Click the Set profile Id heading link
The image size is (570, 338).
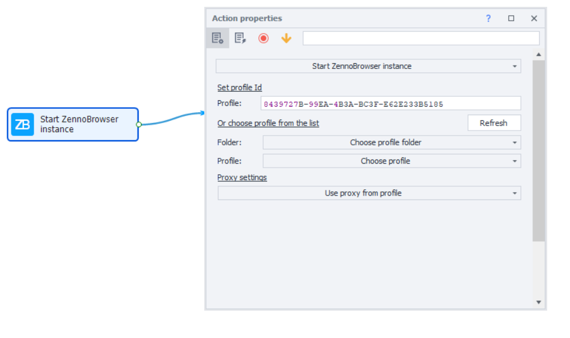coord(240,87)
